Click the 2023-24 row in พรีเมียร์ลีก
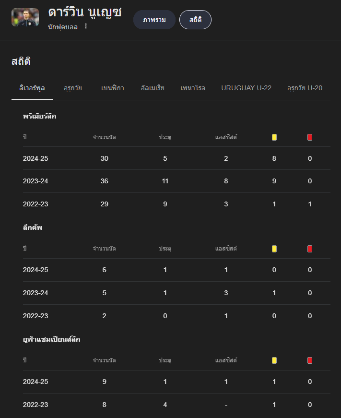 (x=176, y=181)
